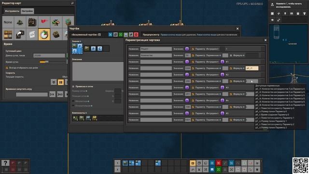Click the copy shortcut beside the yellow one
Image resolution: width=309 pixels, height=174 pixels.
(x=199, y=163)
